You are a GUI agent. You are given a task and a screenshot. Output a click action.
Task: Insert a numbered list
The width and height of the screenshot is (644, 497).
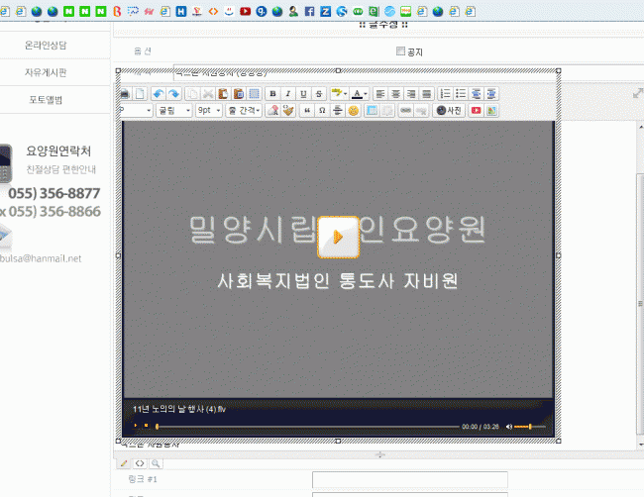tap(445, 94)
